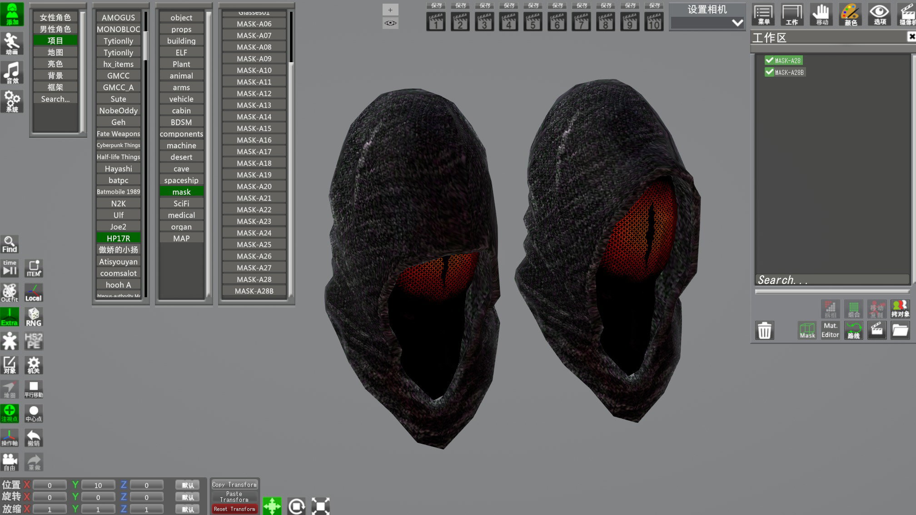
Task: Open the Mat. Editor tool
Action: tap(830, 330)
